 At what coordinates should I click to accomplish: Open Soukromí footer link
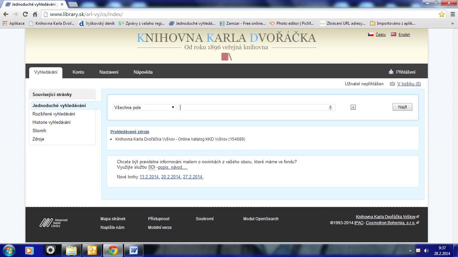coord(205,219)
